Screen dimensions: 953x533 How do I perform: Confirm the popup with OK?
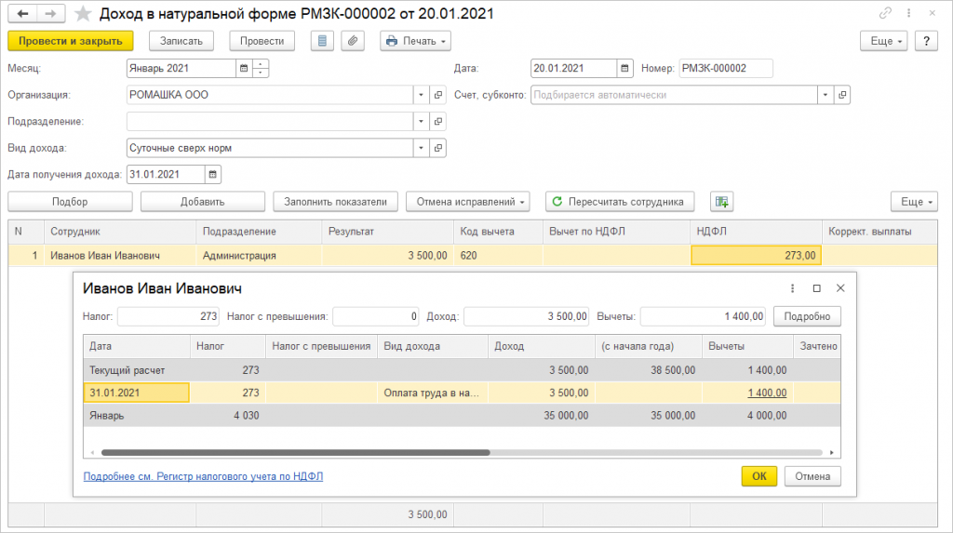pyautogui.click(x=758, y=475)
